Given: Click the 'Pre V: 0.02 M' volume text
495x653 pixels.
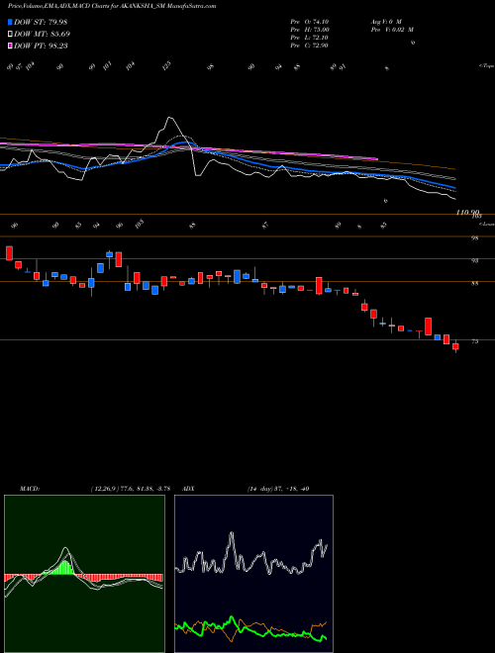Looking at the screenshot, I should (x=391, y=30).
